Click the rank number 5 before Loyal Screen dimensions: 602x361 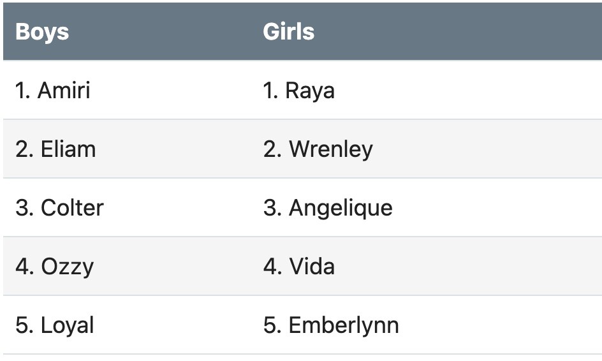pyautogui.click(x=24, y=325)
